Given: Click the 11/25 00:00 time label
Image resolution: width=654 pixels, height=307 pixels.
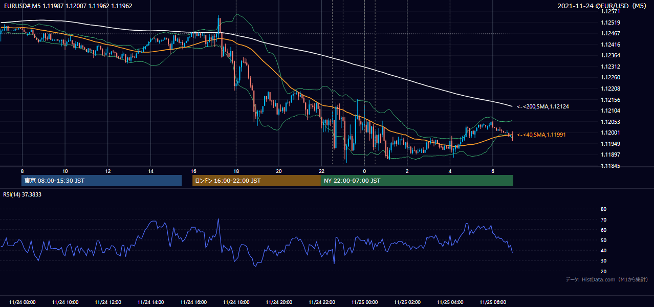Looking at the screenshot, I should point(364,302).
